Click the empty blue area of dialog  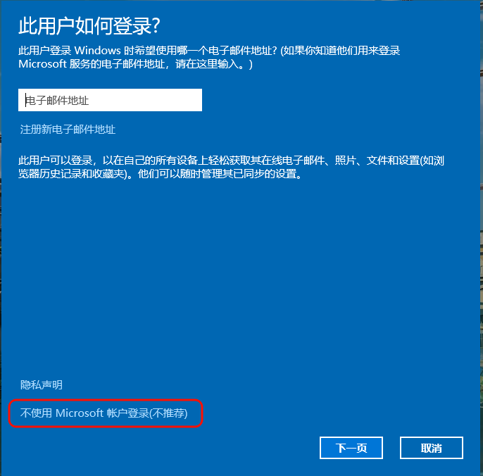coord(240,277)
